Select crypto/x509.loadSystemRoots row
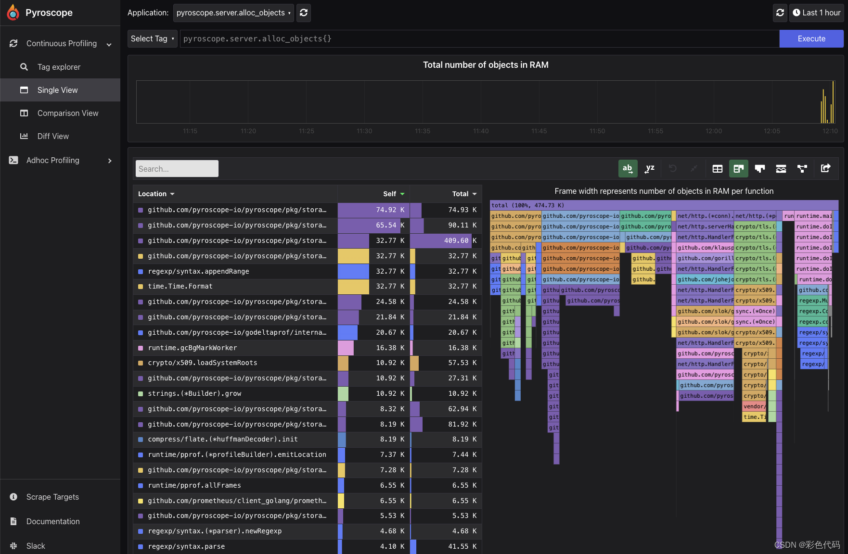The height and width of the screenshot is (554, 848). 307,363
